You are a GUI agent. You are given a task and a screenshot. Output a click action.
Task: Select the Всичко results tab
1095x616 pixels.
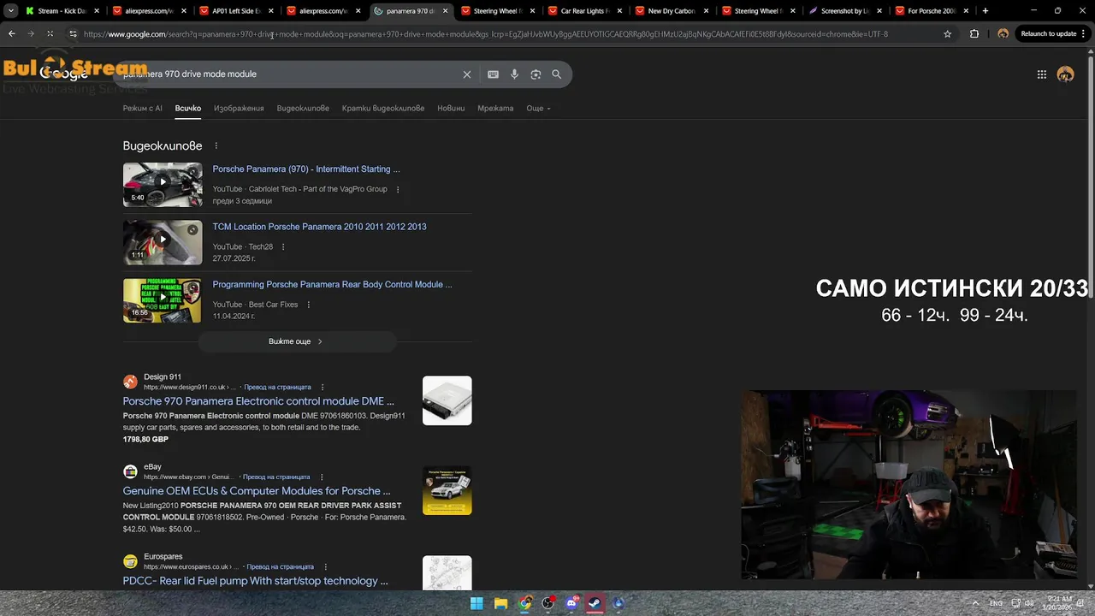pos(188,109)
